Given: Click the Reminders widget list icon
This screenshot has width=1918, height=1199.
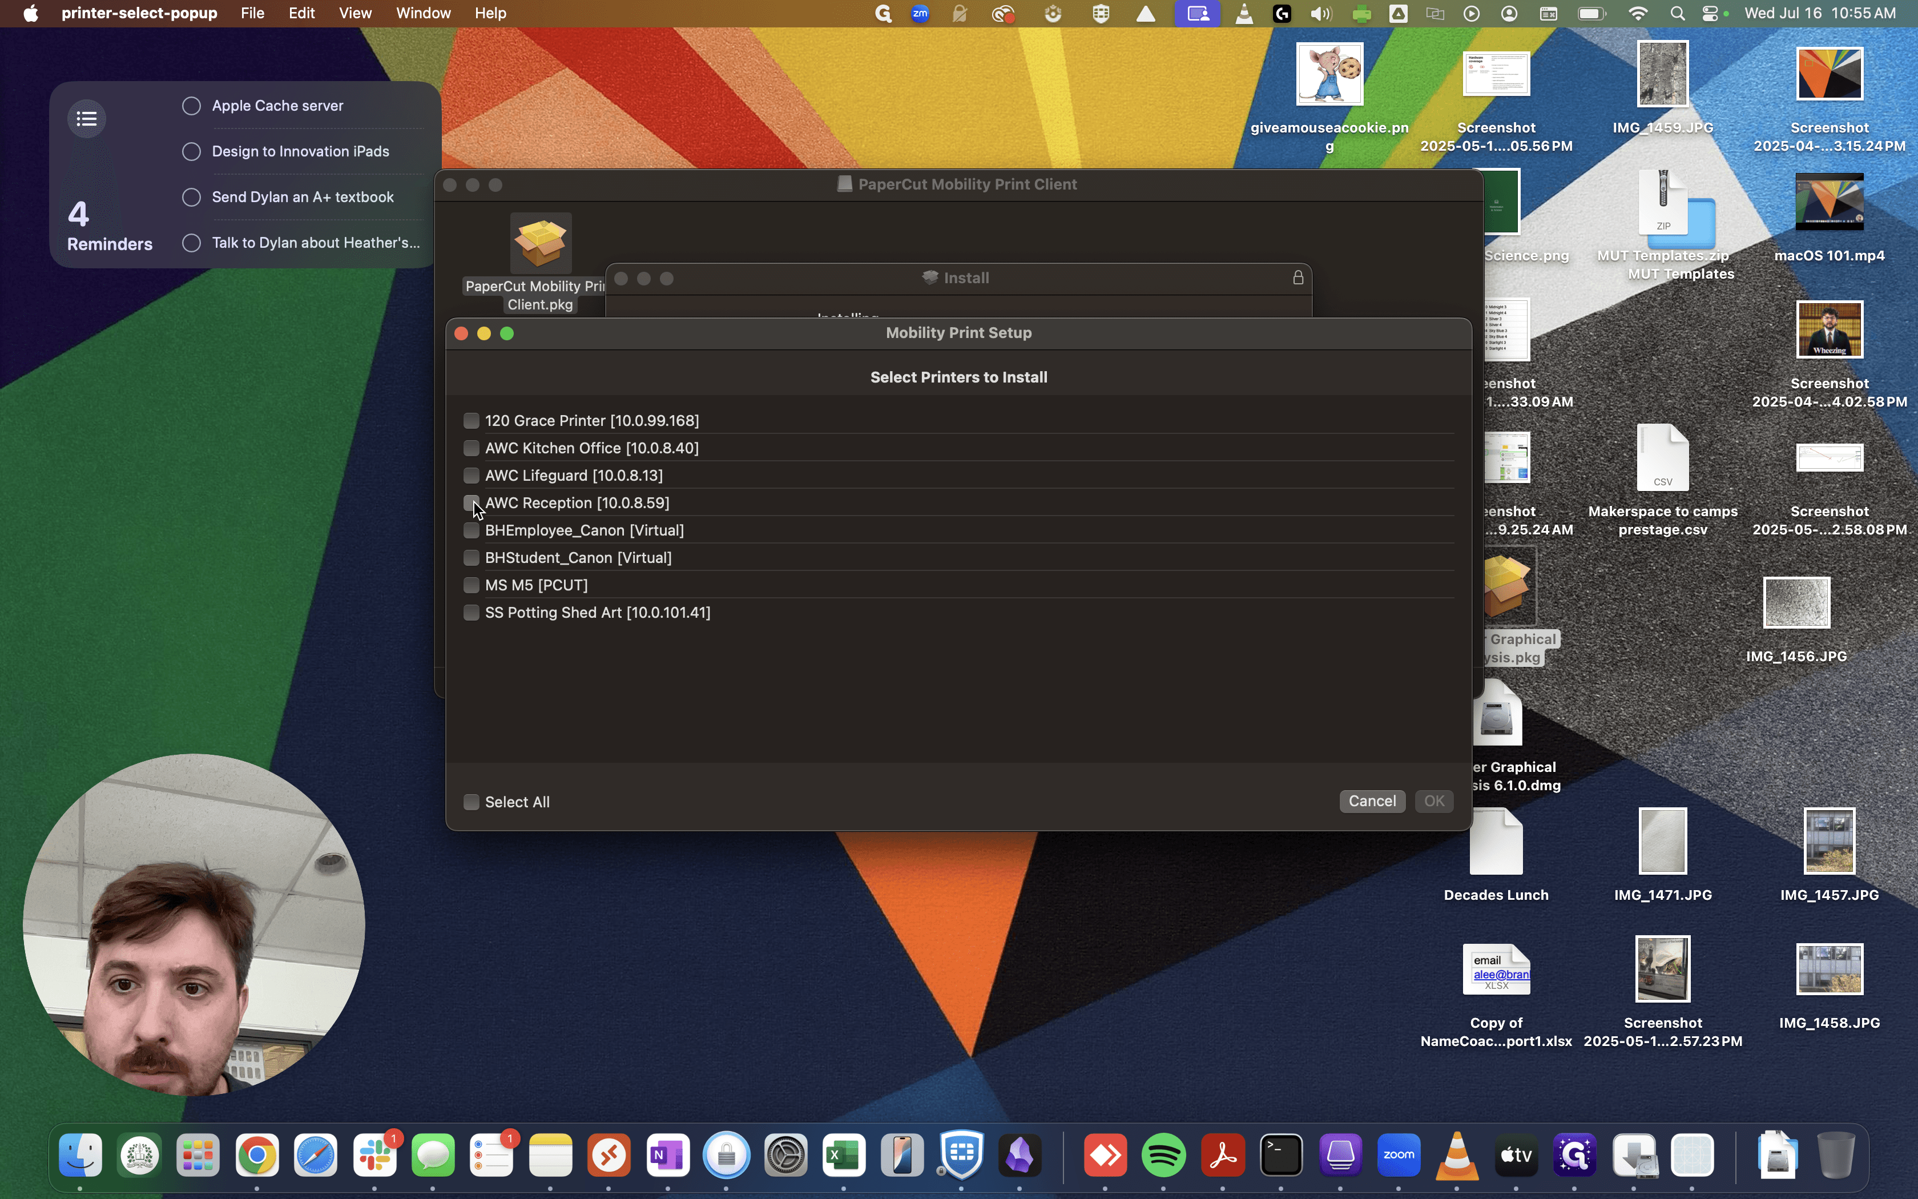Looking at the screenshot, I should (x=87, y=119).
